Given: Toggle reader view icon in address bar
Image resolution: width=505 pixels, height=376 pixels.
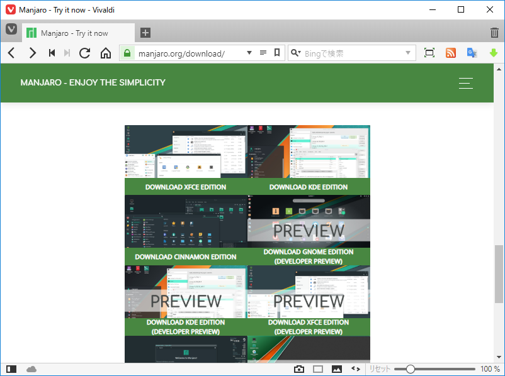Looking at the screenshot, I should pyautogui.click(x=263, y=52).
